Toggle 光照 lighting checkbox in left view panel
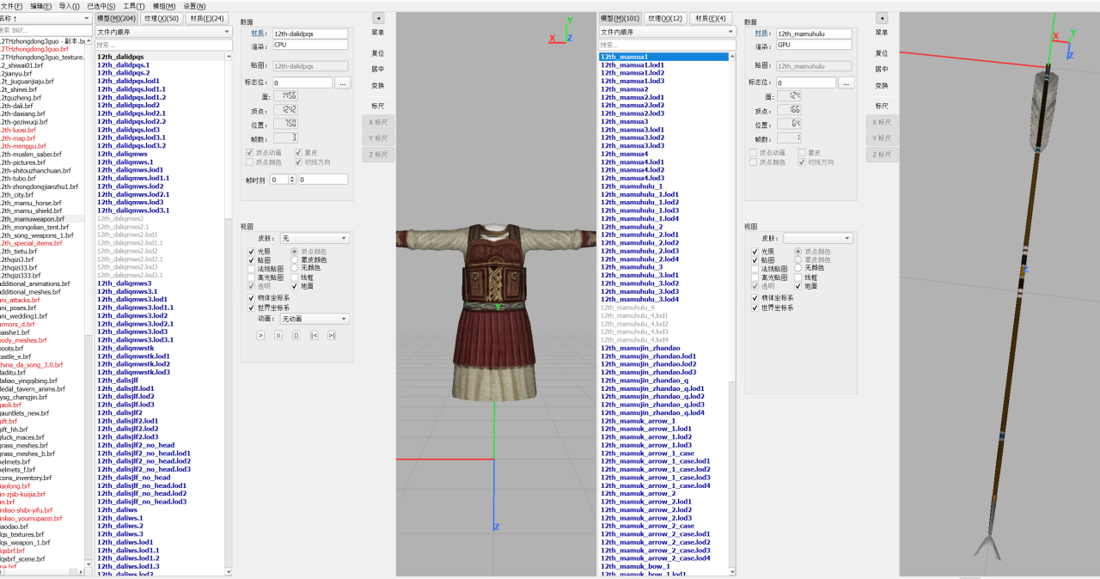1100x579 pixels. pyautogui.click(x=252, y=251)
